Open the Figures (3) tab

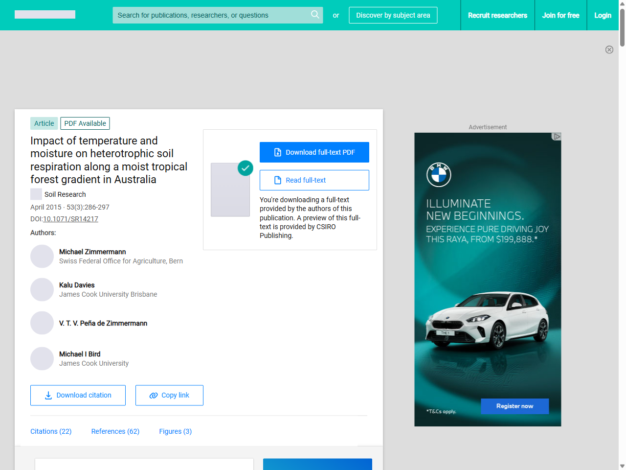175,431
